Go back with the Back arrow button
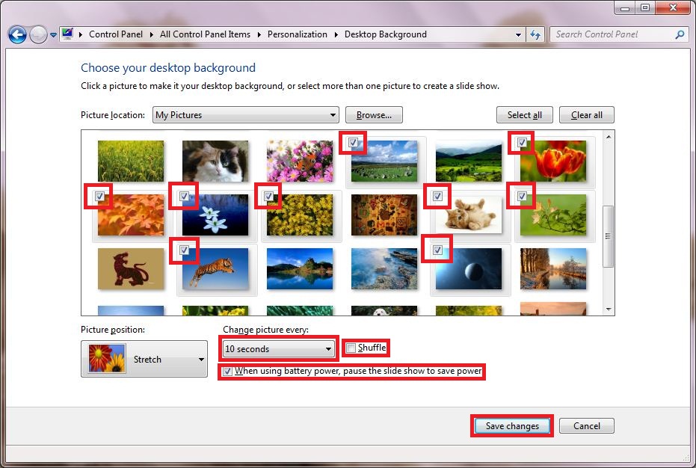The height and width of the screenshot is (468, 696). coord(17,34)
